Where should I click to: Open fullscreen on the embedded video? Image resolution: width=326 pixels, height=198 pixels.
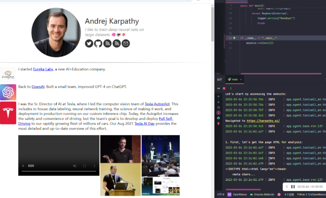84,166
